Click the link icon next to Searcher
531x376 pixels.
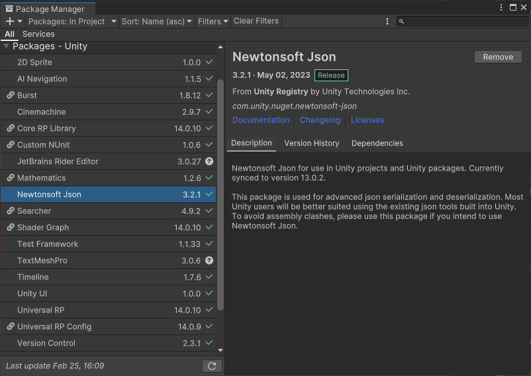[x=11, y=211]
